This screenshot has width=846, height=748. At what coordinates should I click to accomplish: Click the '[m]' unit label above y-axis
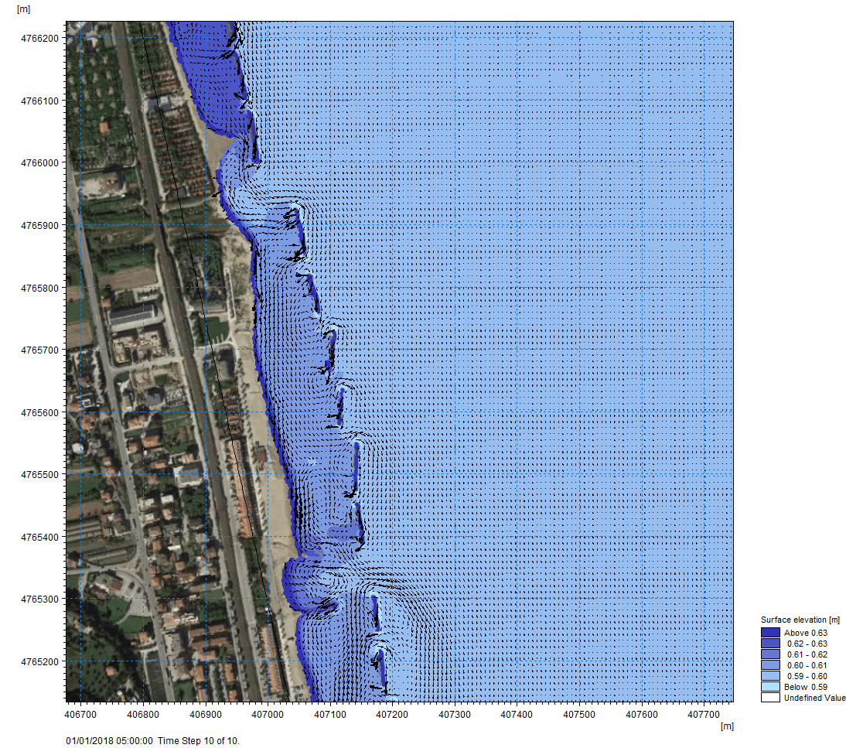pyautogui.click(x=24, y=9)
